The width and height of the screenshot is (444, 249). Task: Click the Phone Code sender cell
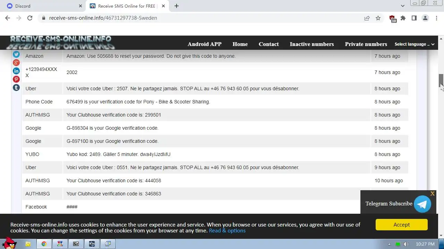tap(42, 102)
